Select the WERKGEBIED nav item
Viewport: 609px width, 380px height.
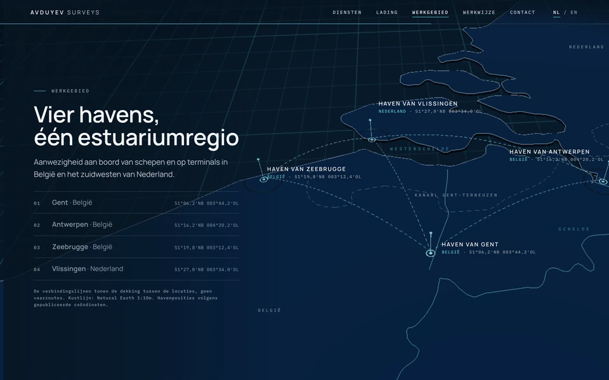[430, 13]
